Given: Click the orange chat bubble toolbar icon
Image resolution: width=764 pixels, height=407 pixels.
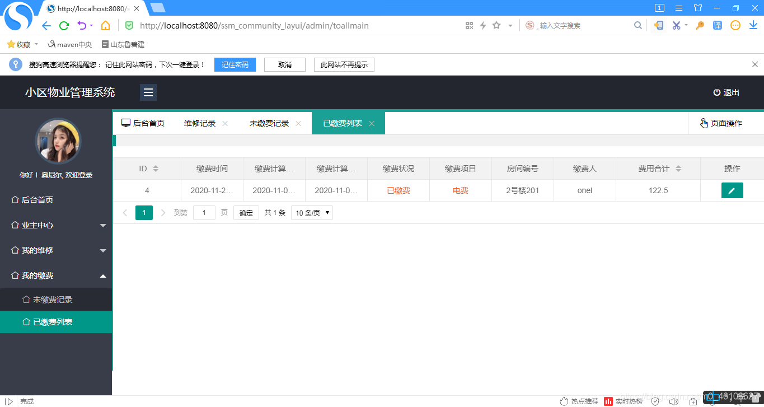Looking at the screenshot, I should [735, 25].
